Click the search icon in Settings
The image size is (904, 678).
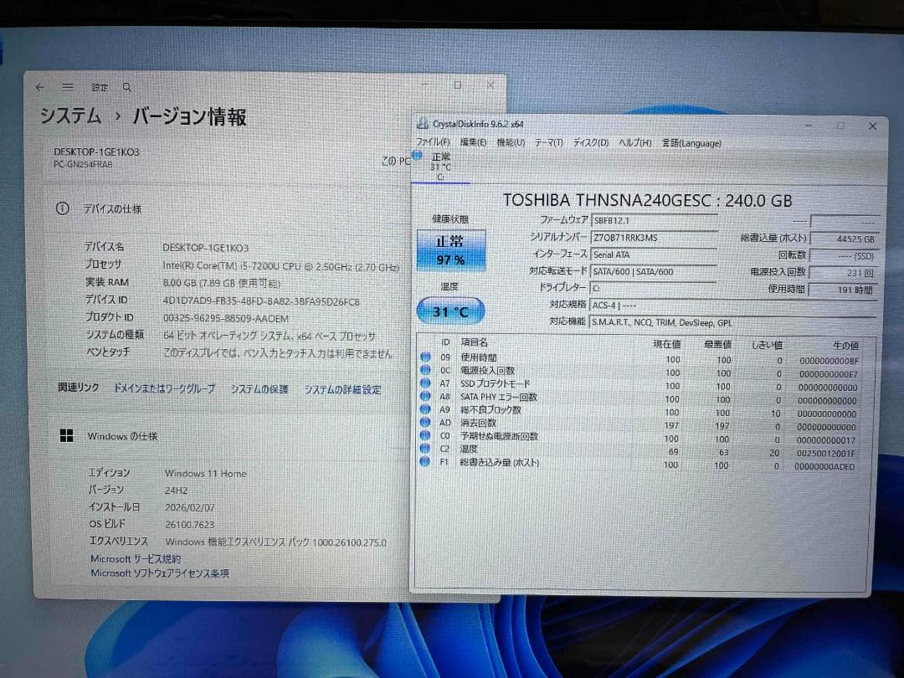(x=126, y=86)
